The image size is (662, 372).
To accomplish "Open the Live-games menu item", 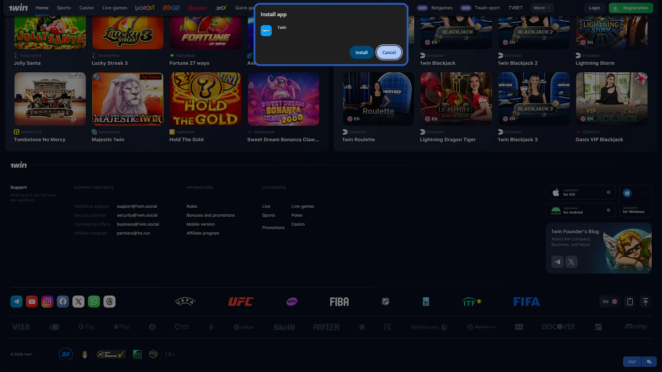I will point(115,8).
